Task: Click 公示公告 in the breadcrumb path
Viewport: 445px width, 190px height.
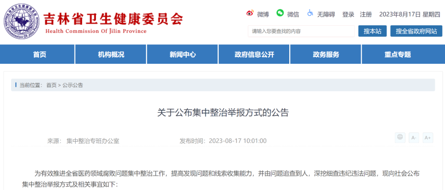Action: click(73, 85)
